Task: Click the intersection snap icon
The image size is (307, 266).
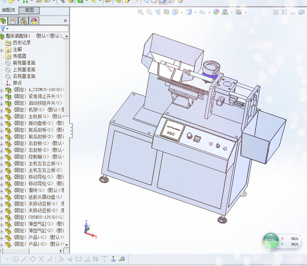Action: [41, 259]
